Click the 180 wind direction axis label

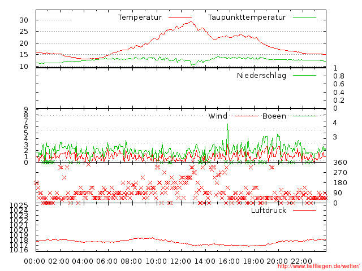[340, 183]
